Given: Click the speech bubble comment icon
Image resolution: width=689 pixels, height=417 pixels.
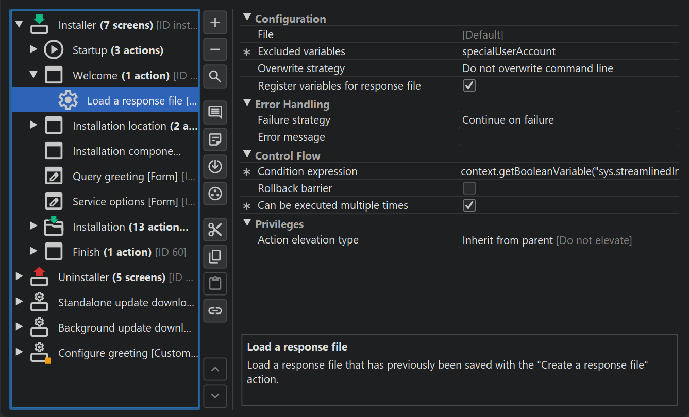Looking at the screenshot, I should 215,112.
